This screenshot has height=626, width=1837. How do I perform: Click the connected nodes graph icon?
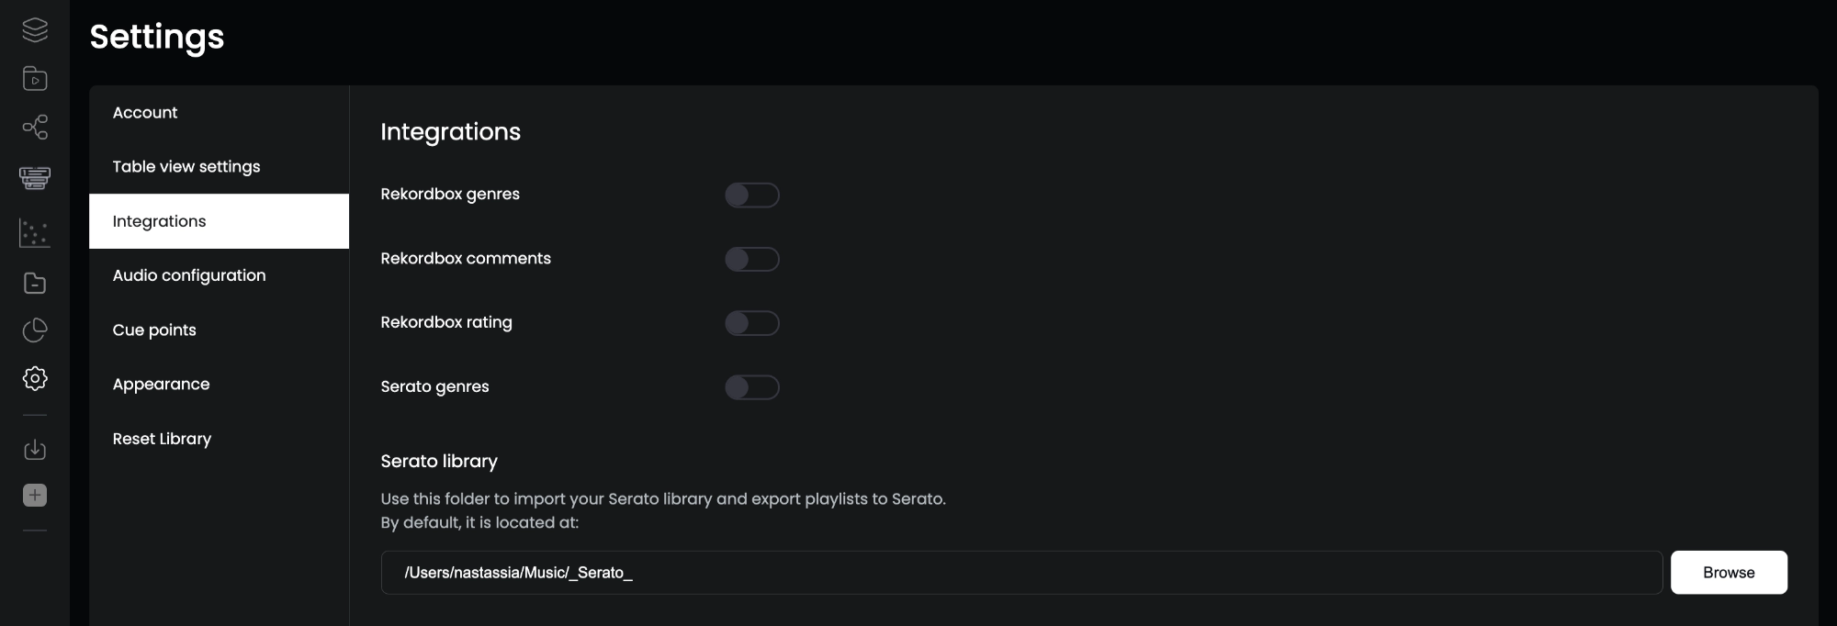(x=35, y=127)
